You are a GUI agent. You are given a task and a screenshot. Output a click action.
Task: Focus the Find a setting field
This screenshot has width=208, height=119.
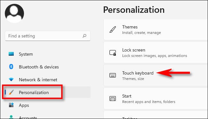pyautogui.click(x=48, y=36)
